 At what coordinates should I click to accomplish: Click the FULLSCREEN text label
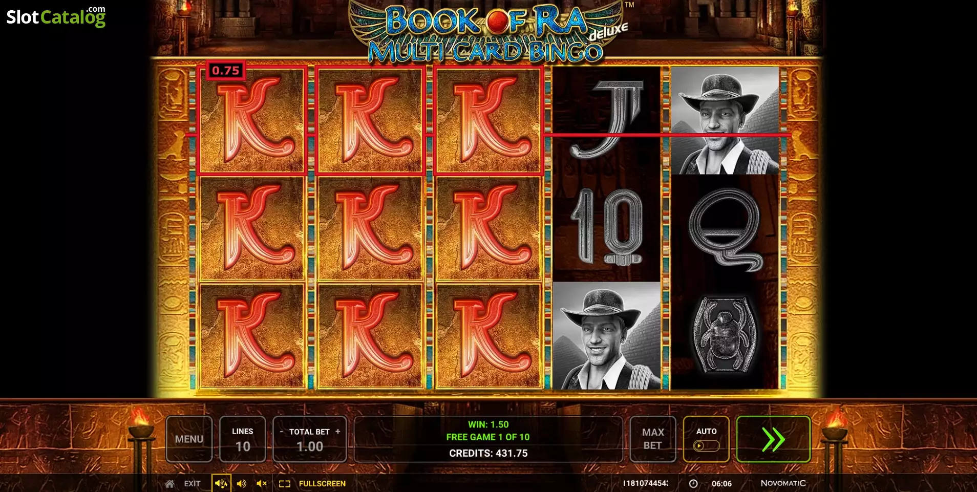point(322,483)
